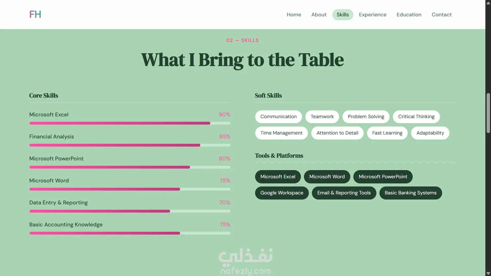Click the FH logo
Image resolution: width=491 pixels, height=276 pixels.
[35, 14]
